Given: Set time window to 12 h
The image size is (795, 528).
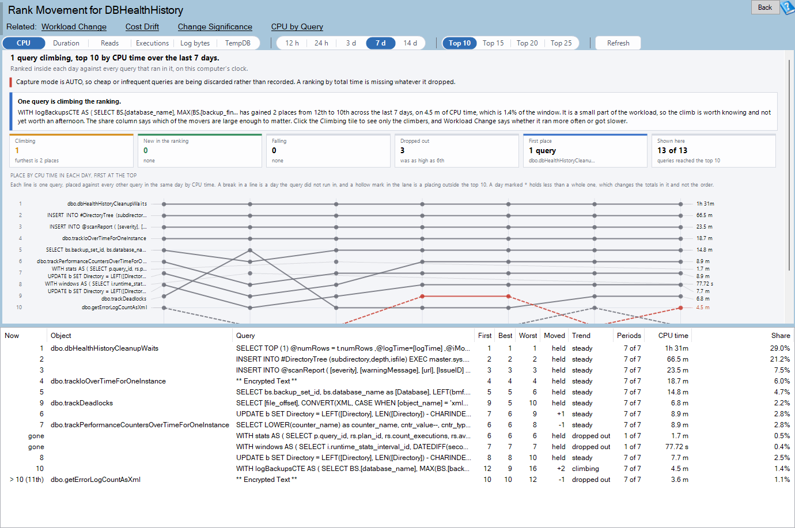Looking at the screenshot, I should point(292,43).
